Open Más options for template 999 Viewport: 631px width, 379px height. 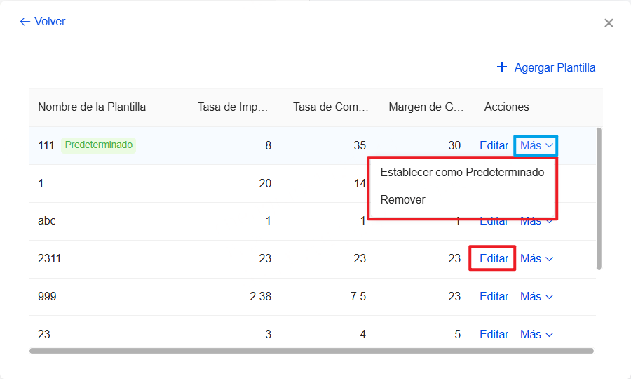coord(536,297)
